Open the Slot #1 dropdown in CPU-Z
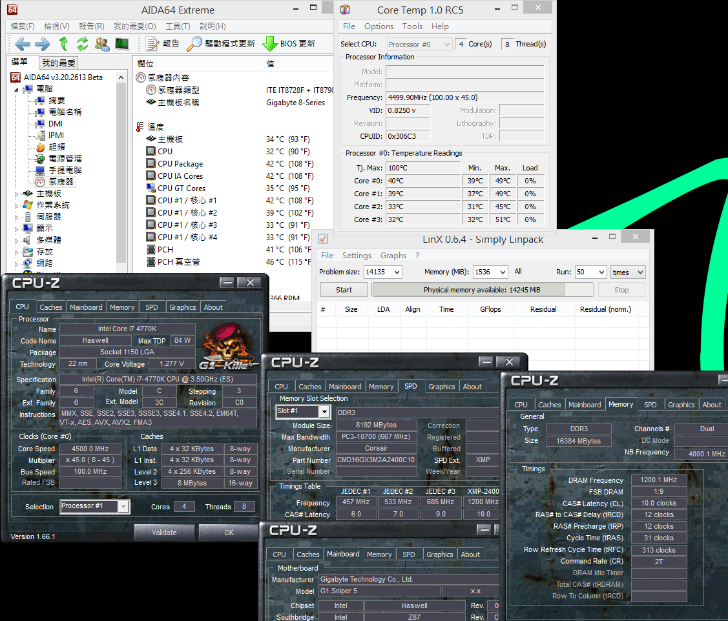The width and height of the screenshot is (728, 621). coord(324,412)
